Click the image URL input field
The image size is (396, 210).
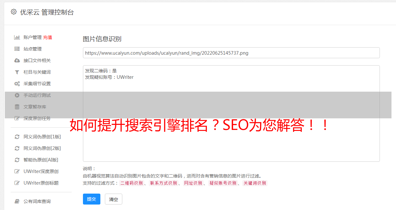[231, 53]
